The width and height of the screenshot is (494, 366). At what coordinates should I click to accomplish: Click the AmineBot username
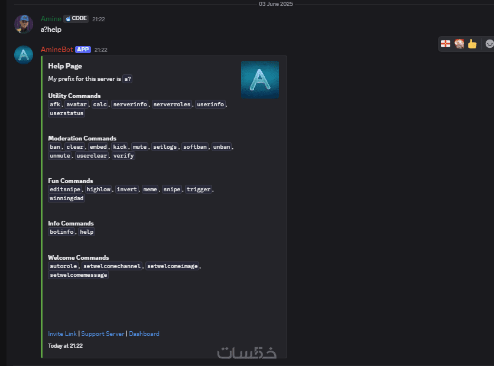point(57,50)
